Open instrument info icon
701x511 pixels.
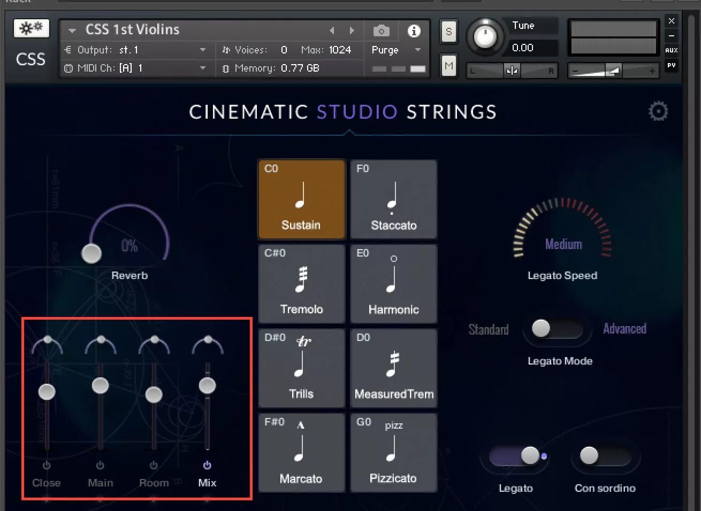point(414,31)
